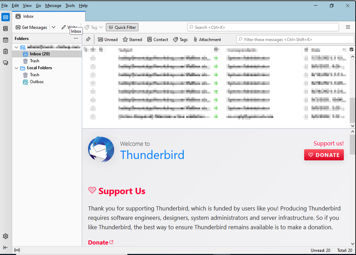Filter messages with Tags
Image resolution: width=356 pixels, height=255 pixels.
pyautogui.click(x=180, y=39)
